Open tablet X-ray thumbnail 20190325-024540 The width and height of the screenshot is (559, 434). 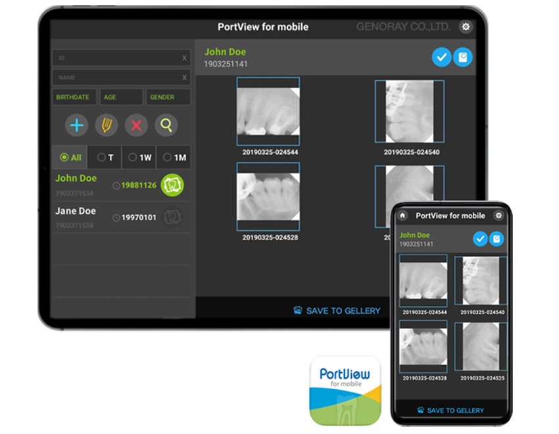(410, 111)
